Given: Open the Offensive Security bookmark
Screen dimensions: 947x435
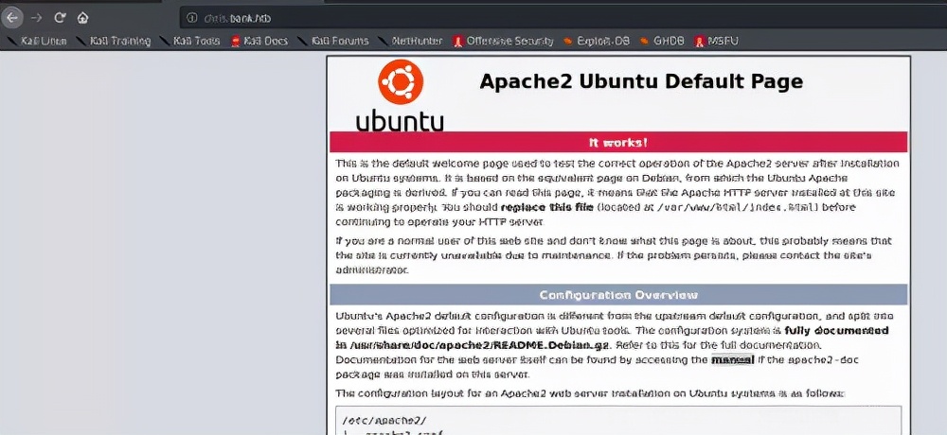Looking at the screenshot, I should 503,41.
